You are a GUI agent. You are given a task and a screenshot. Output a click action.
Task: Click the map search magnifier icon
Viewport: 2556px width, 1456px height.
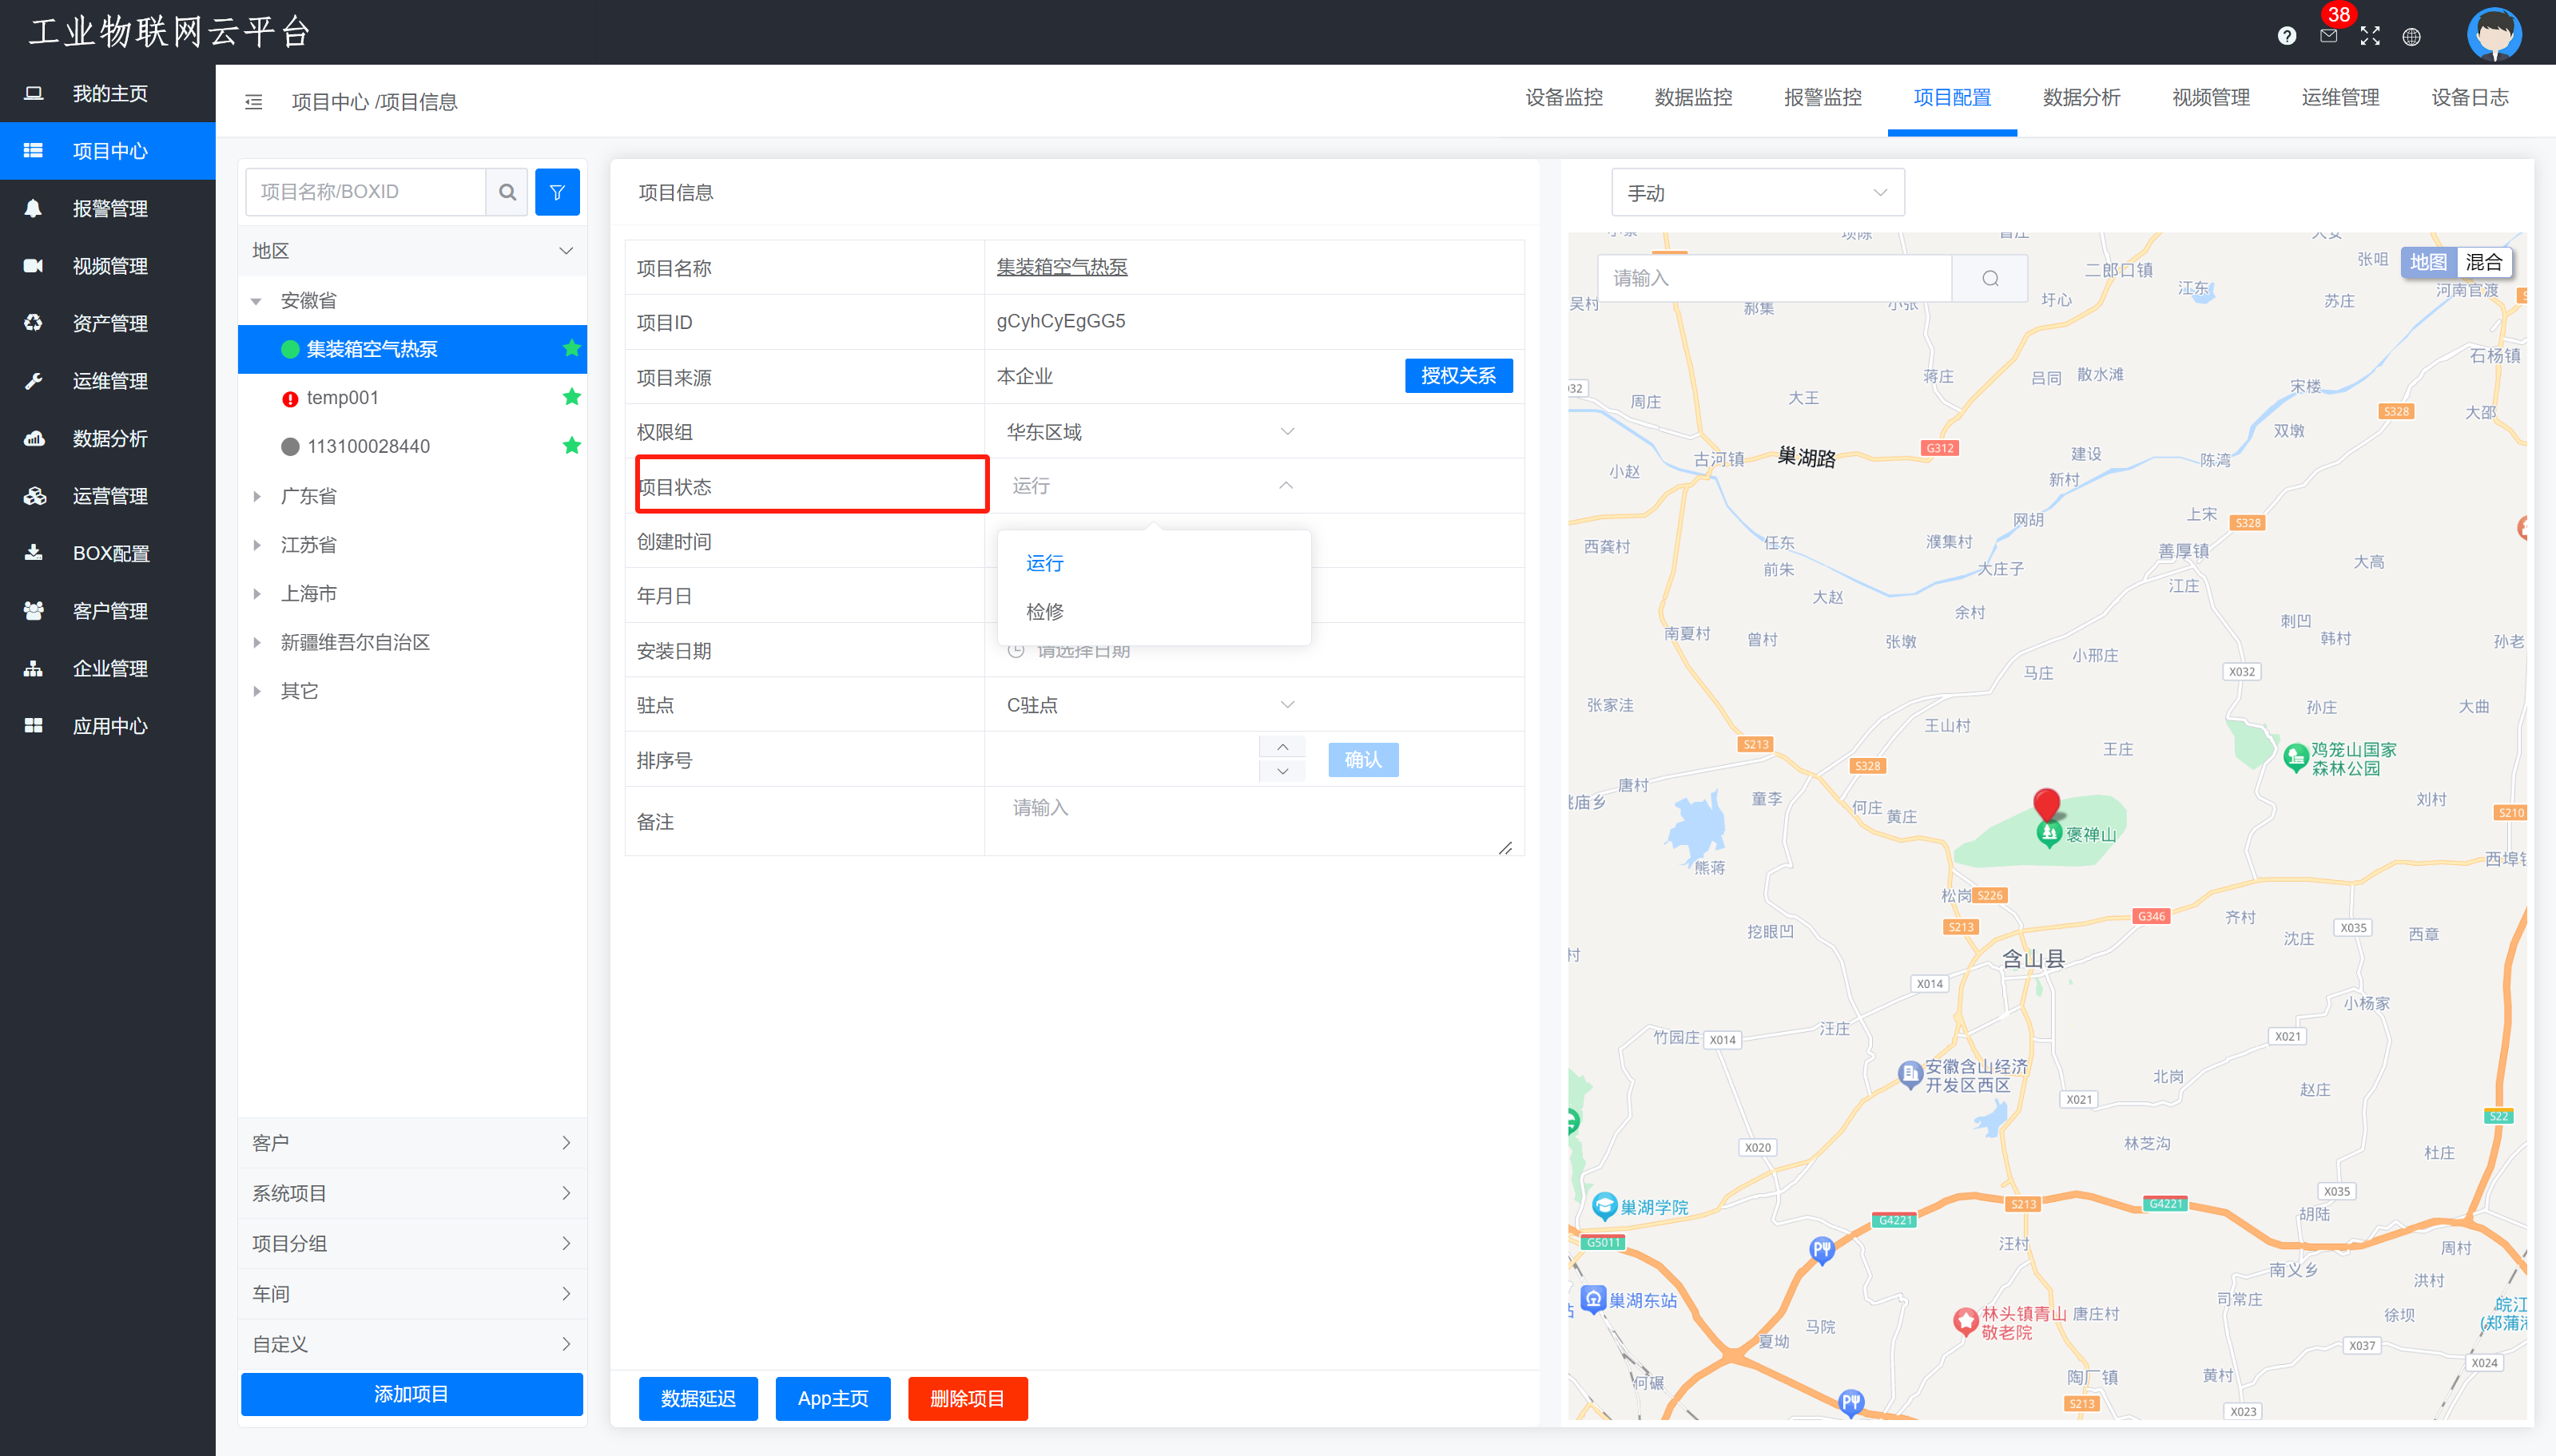pyautogui.click(x=1990, y=278)
